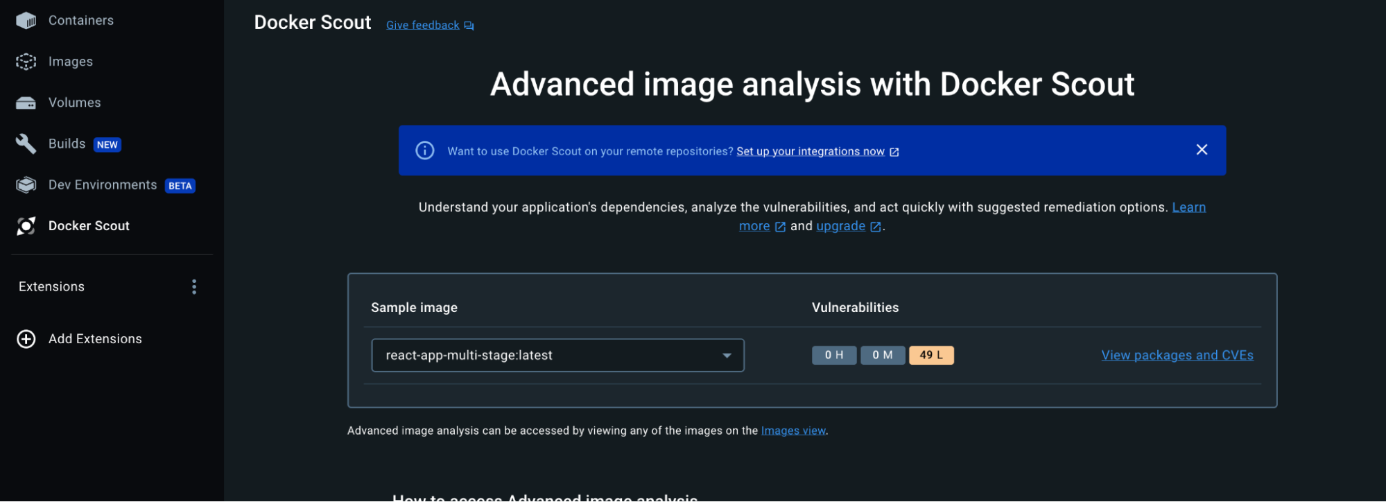Viewport: 1386px width, 502px height.
Task: Open the Builds menu item
Action: click(67, 144)
